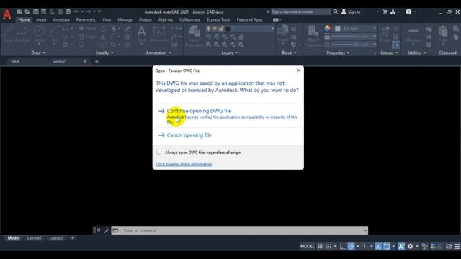461x259 pixels.
Task: Toggle polar tracking in status bar
Action: (x=351, y=246)
